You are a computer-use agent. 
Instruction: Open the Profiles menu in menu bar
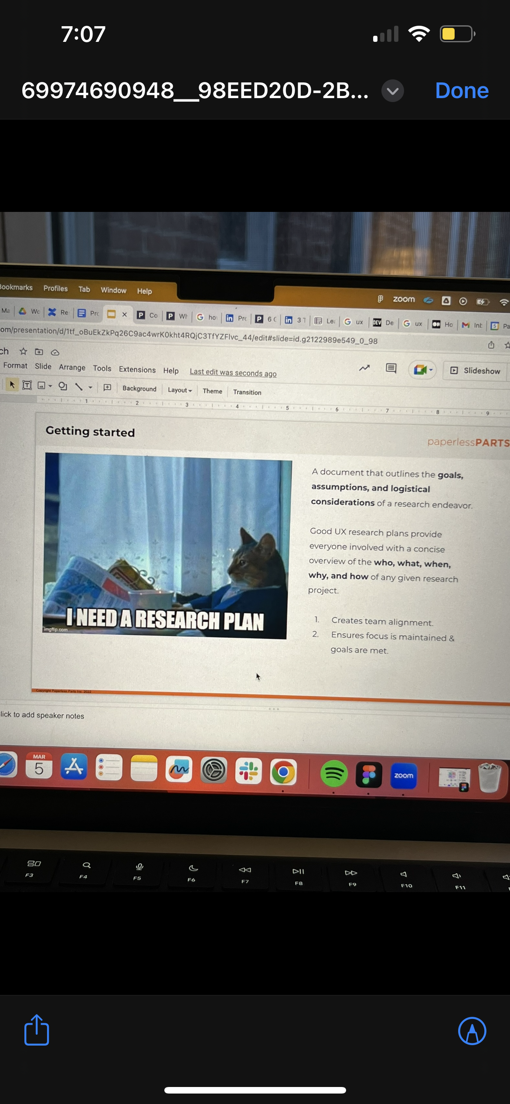(55, 288)
